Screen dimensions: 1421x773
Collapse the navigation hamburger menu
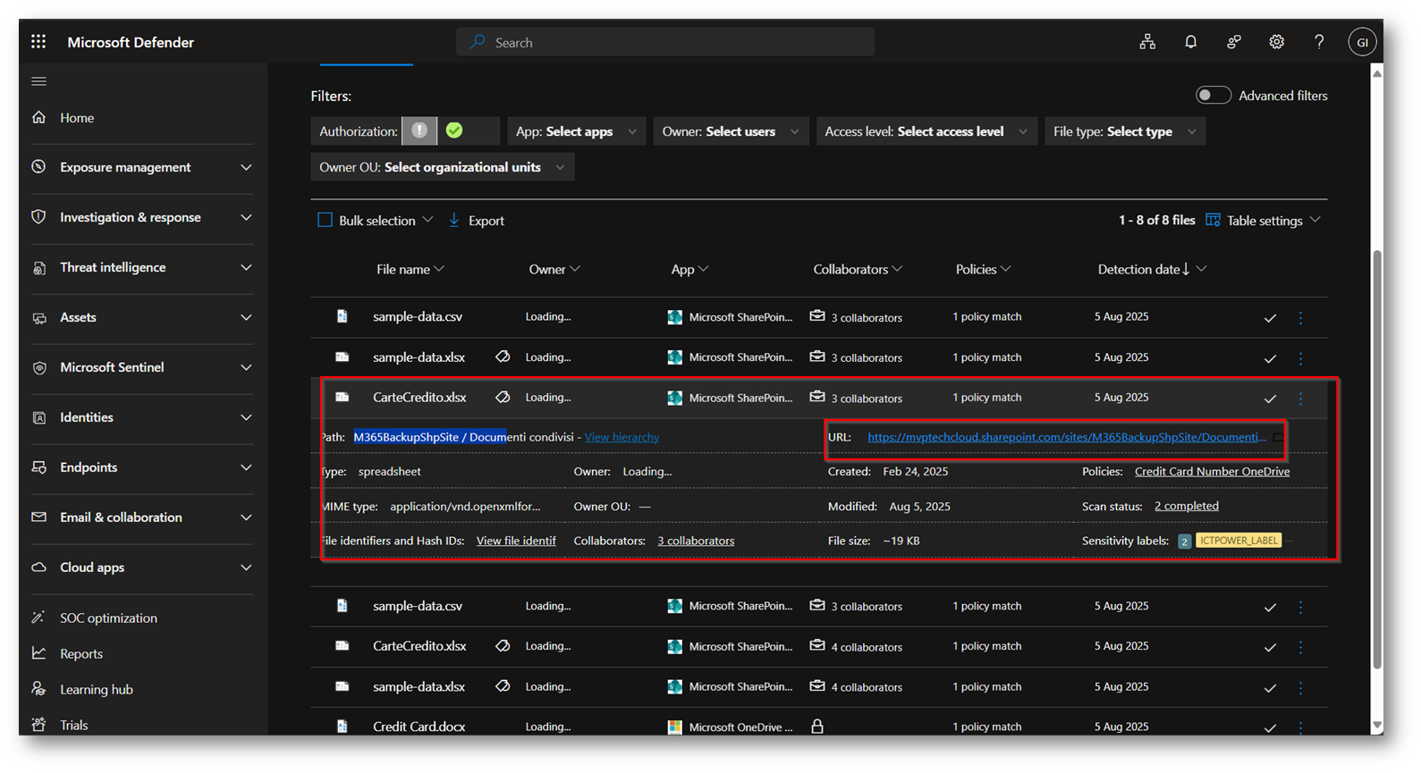tap(38, 81)
